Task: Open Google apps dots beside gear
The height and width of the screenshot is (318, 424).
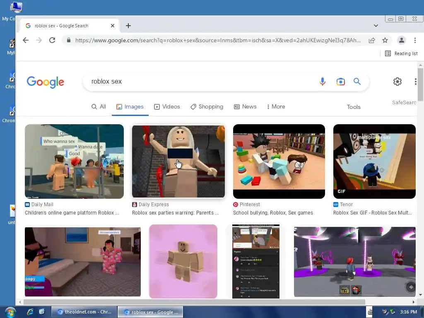Action: click(416, 82)
